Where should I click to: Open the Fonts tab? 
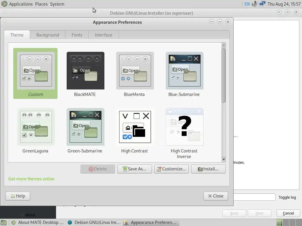click(77, 35)
